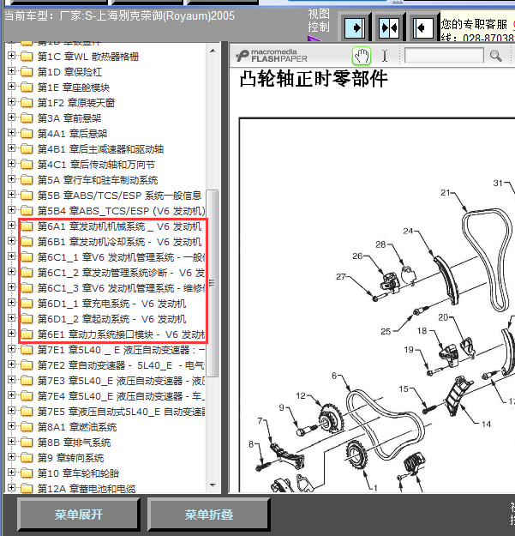Select the FlashPaper text cursor tool
Screen dimensions: 515x536
tap(385, 56)
